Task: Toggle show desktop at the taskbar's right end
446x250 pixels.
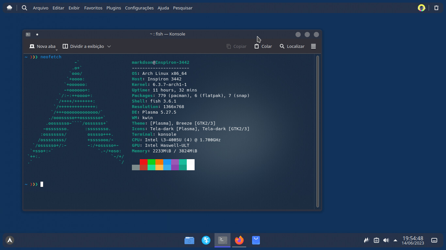Action: [x=434, y=240]
